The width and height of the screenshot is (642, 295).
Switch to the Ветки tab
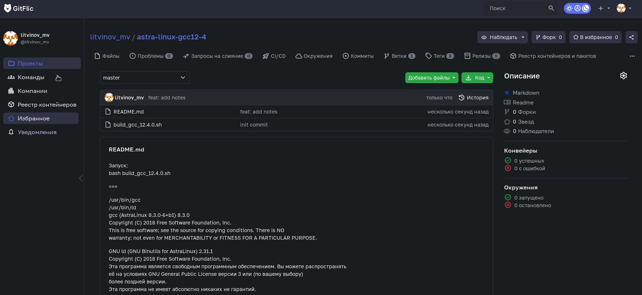pos(400,56)
